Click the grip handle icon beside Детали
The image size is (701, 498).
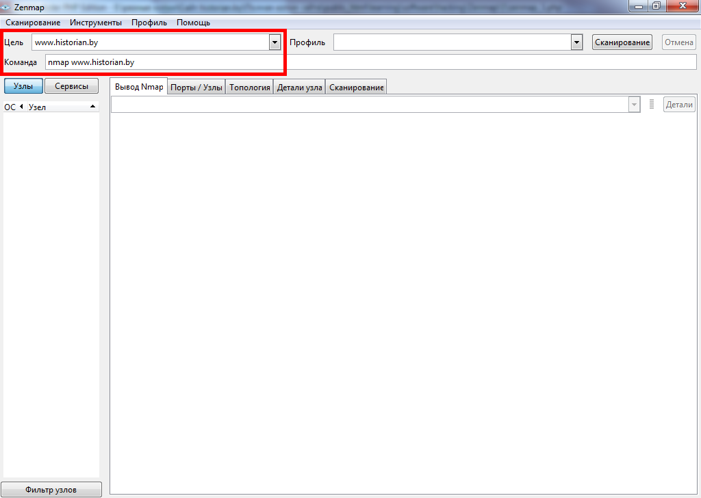652,105
